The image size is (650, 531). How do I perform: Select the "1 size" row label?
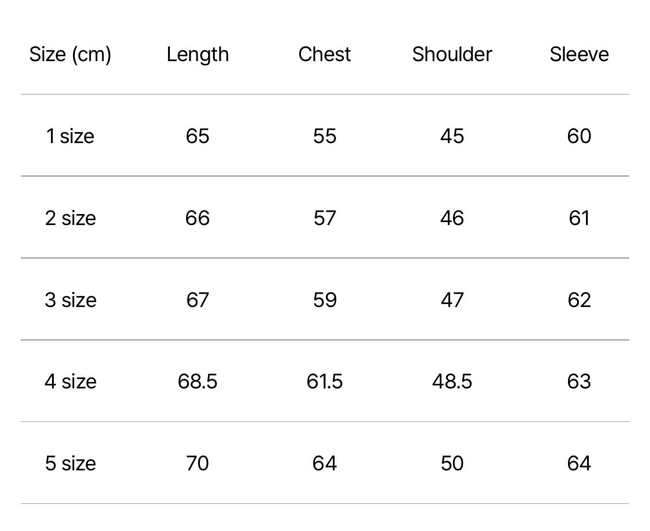point(70,136)
